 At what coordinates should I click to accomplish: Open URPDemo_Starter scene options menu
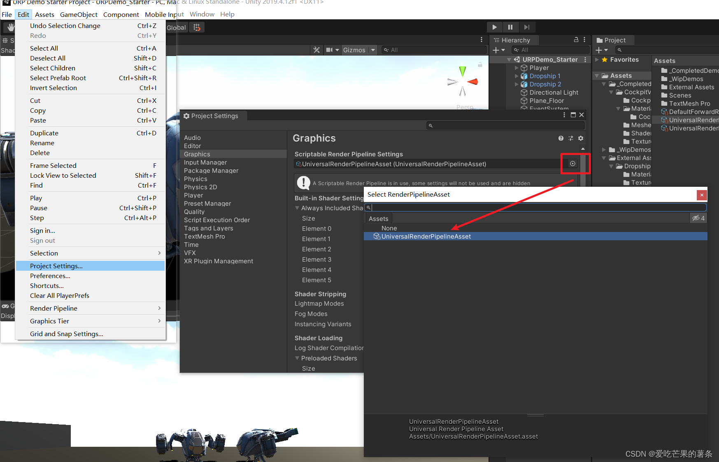click(585, 60)
